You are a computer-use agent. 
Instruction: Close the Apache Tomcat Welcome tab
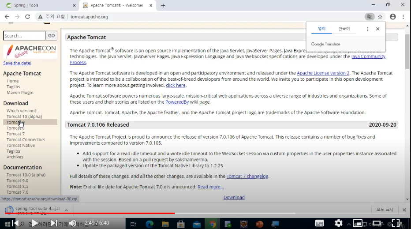point(151,5)
